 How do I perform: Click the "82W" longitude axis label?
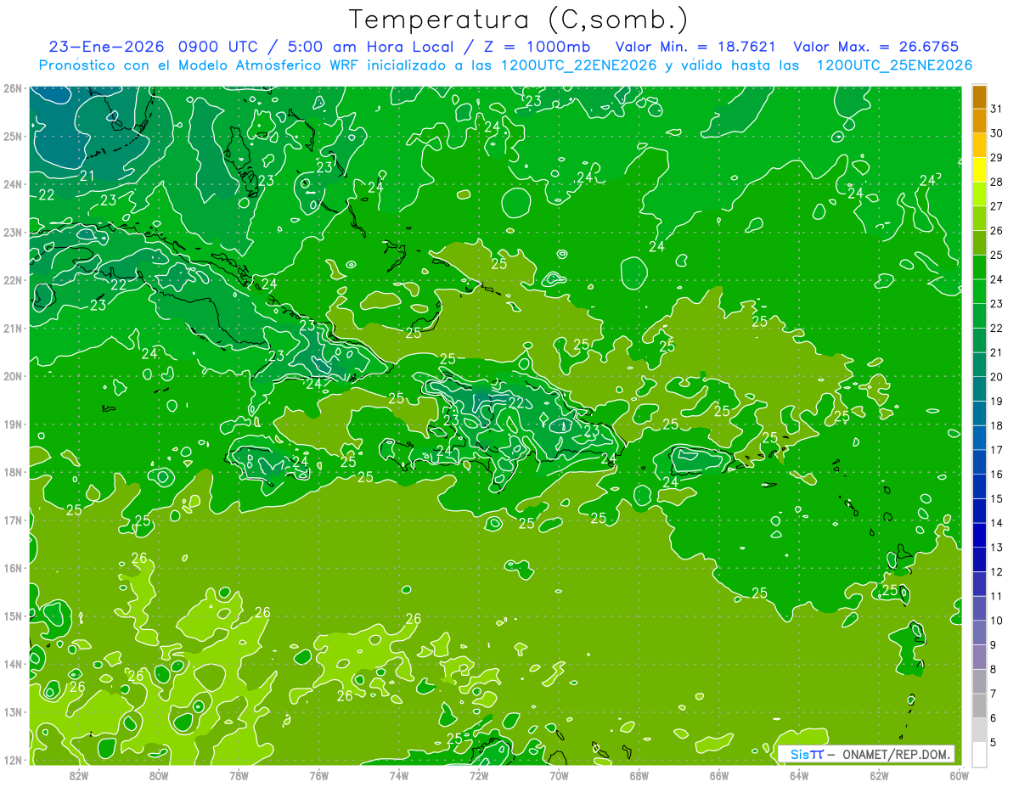78,775
